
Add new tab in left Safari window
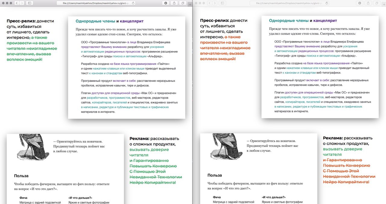pyautogui.click(x=190, y=5)
